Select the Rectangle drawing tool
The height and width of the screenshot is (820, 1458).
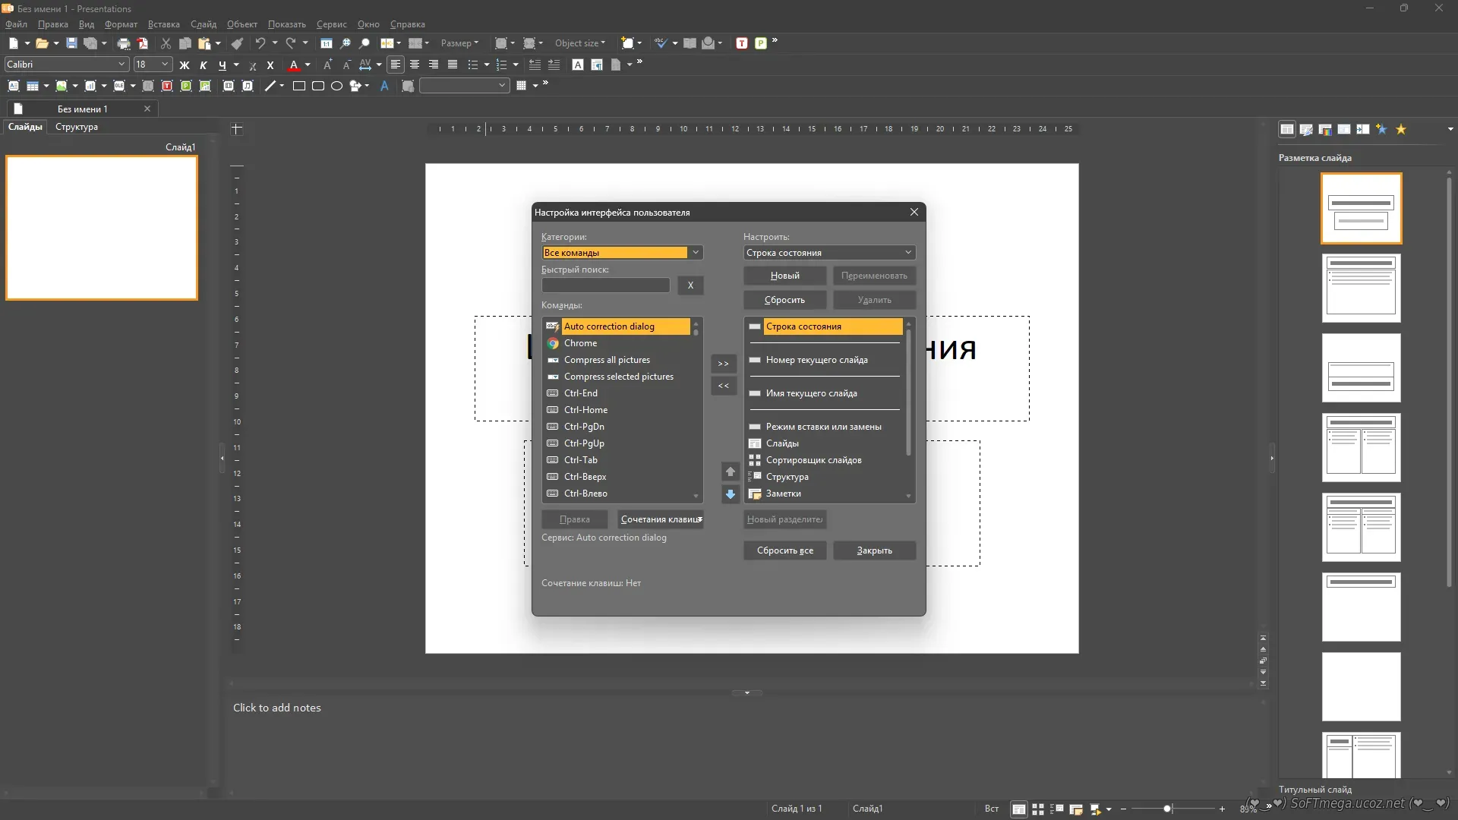pos(299,86)
